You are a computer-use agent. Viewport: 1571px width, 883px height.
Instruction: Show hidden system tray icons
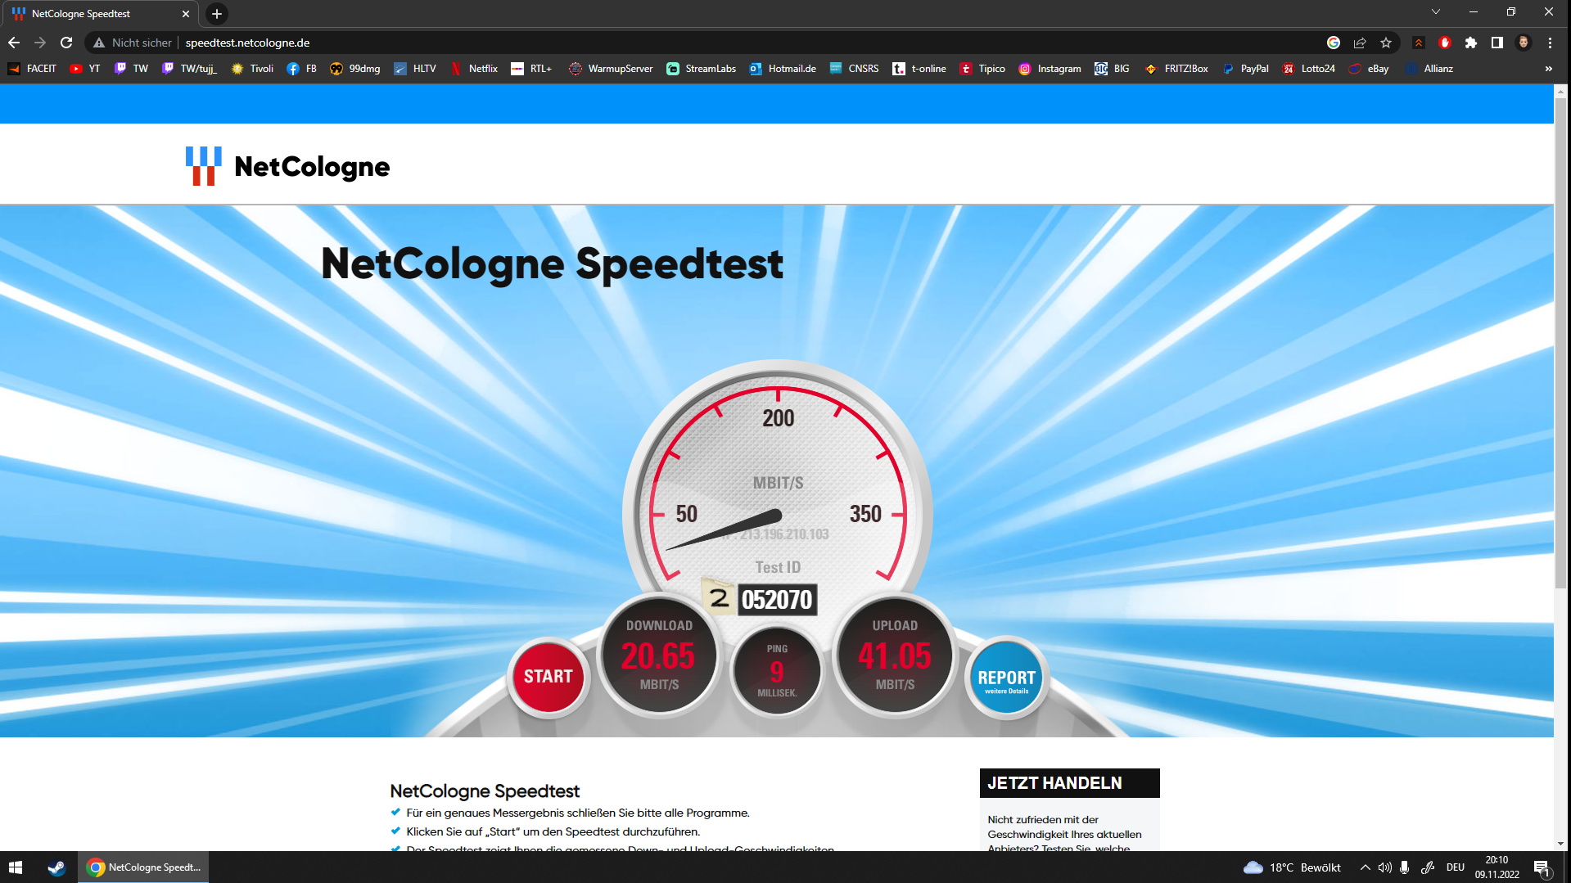coord(1365,867)
